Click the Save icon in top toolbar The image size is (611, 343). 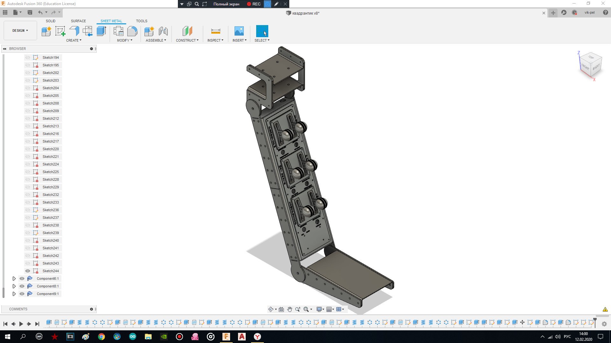(30, 12)
